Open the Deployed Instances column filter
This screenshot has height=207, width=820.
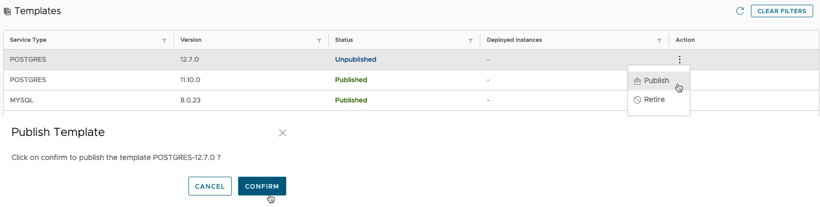659,40
